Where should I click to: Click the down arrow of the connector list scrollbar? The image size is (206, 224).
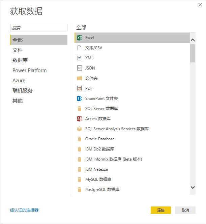point(193,187)
